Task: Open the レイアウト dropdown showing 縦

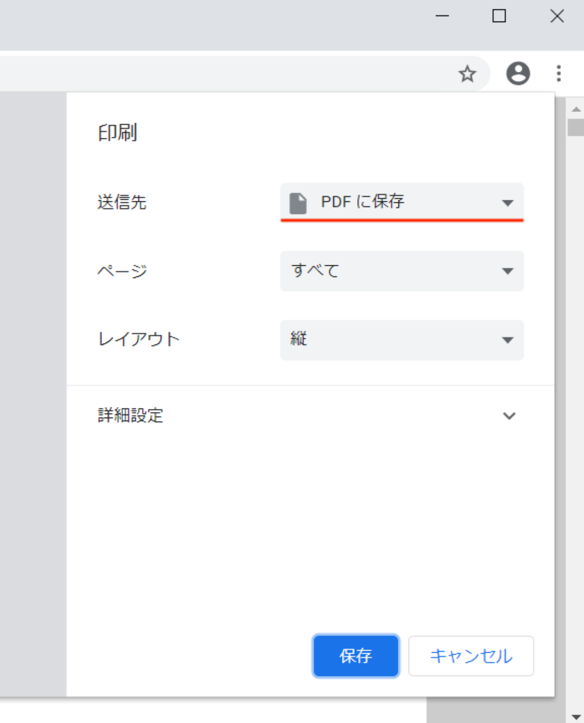Action: click(x=402, y=340)
